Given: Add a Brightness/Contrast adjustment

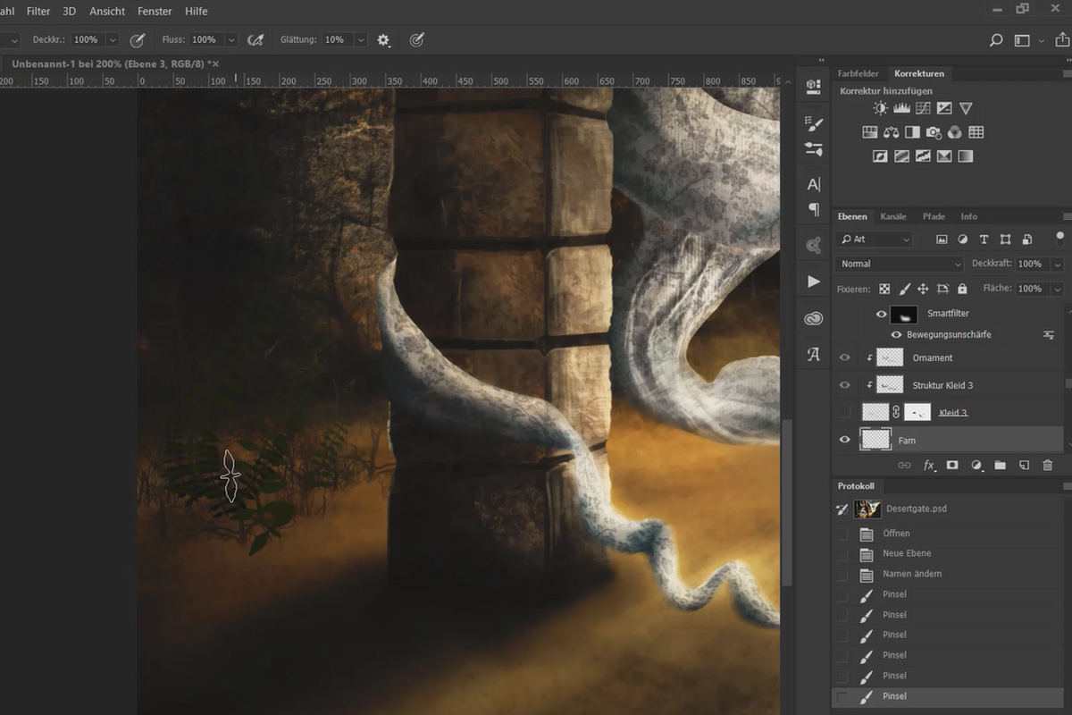Looking at the screenshot, I should [881, 108].
